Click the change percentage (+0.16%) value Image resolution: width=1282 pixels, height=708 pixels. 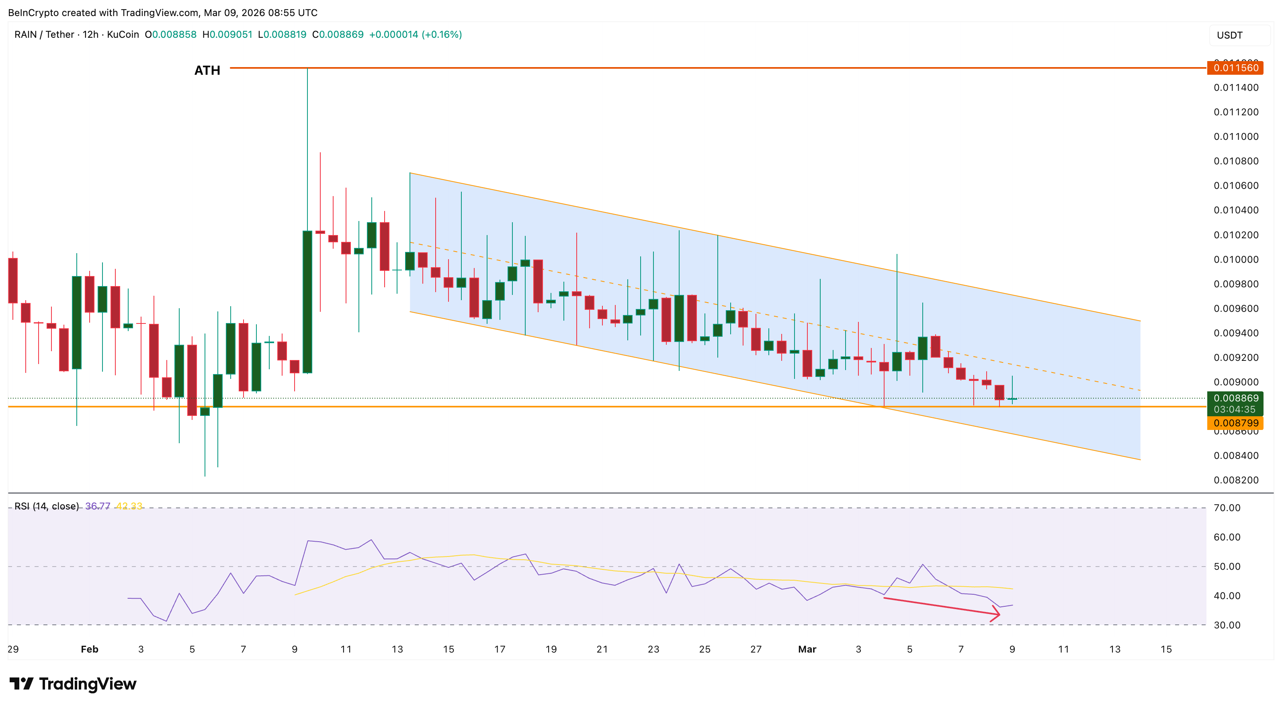(x=442, y=35)
